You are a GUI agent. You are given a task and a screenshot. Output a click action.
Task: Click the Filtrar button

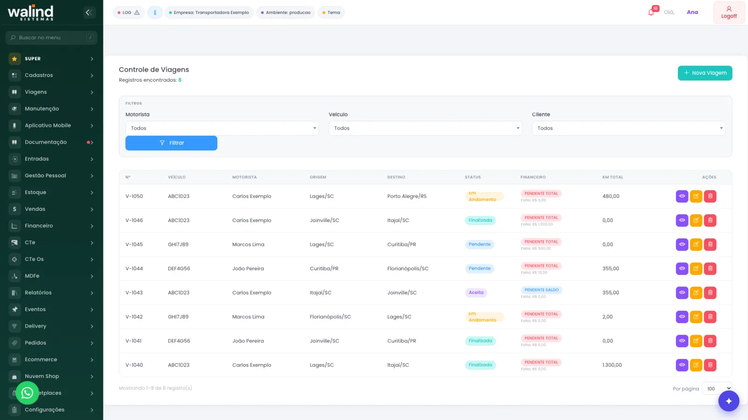tap(171, 143)
